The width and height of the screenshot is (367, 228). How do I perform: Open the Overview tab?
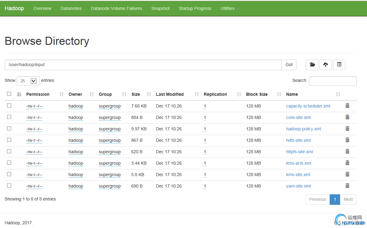[x=42, y=8]
